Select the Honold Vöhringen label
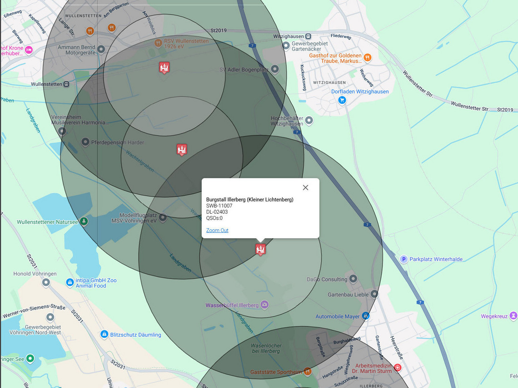The width and height of the screenshot is (518, 388). pyautogui.click(x=35, y=274)
